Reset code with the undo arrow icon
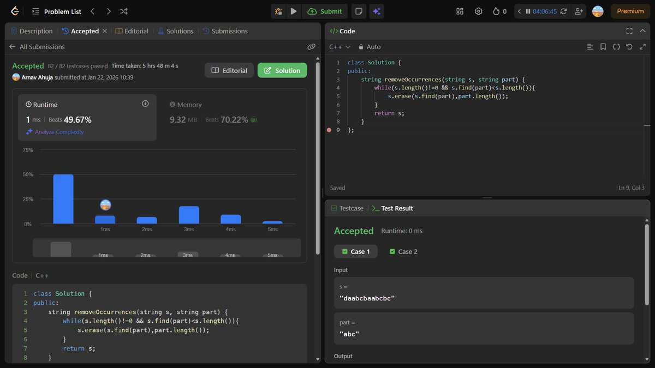The image size is (655, 368). [629, 47]
